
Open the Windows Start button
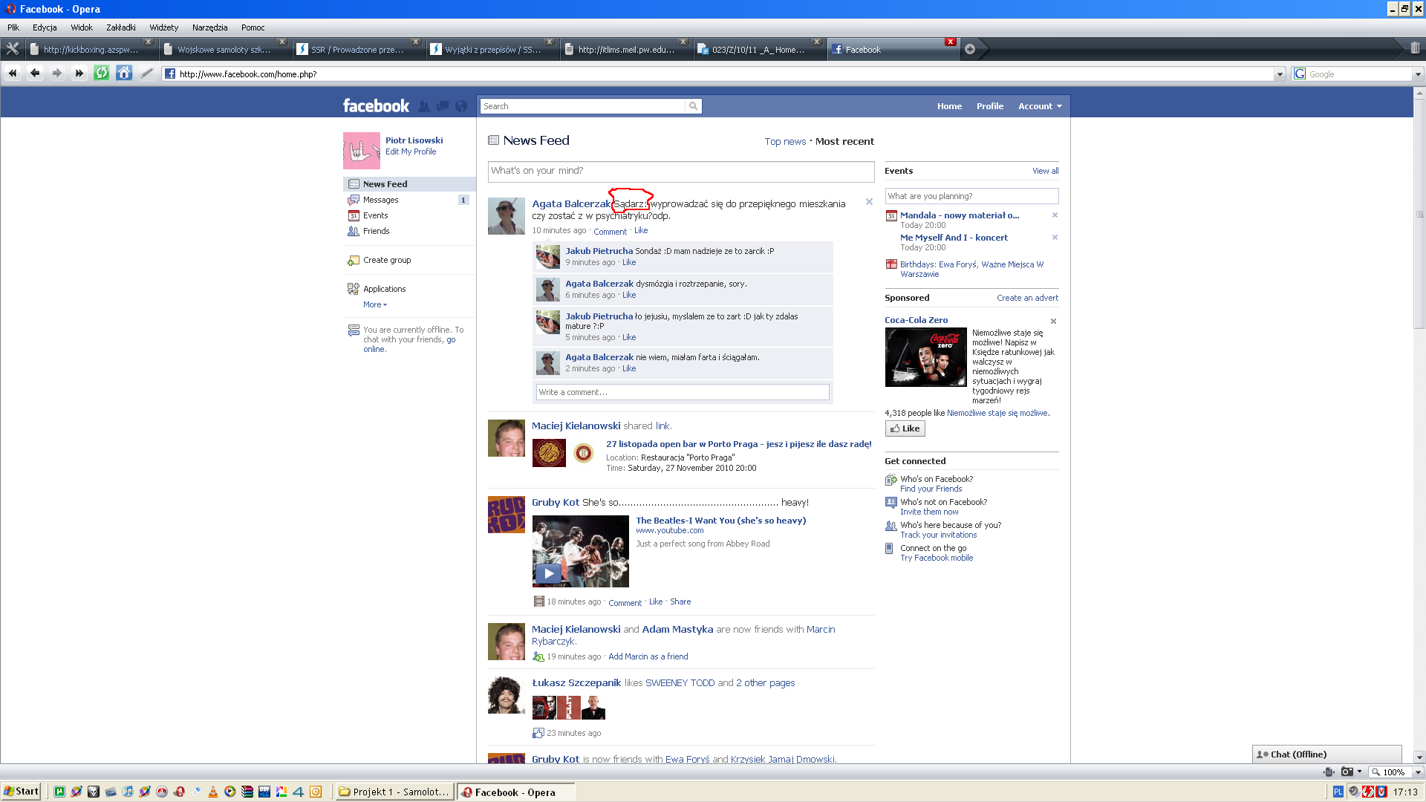pos(21,792)
